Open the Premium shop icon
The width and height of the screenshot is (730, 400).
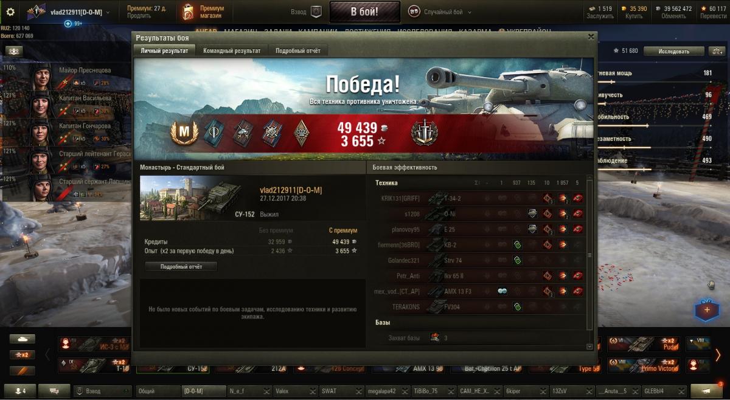pyautogui.click(x=189, y=12)
